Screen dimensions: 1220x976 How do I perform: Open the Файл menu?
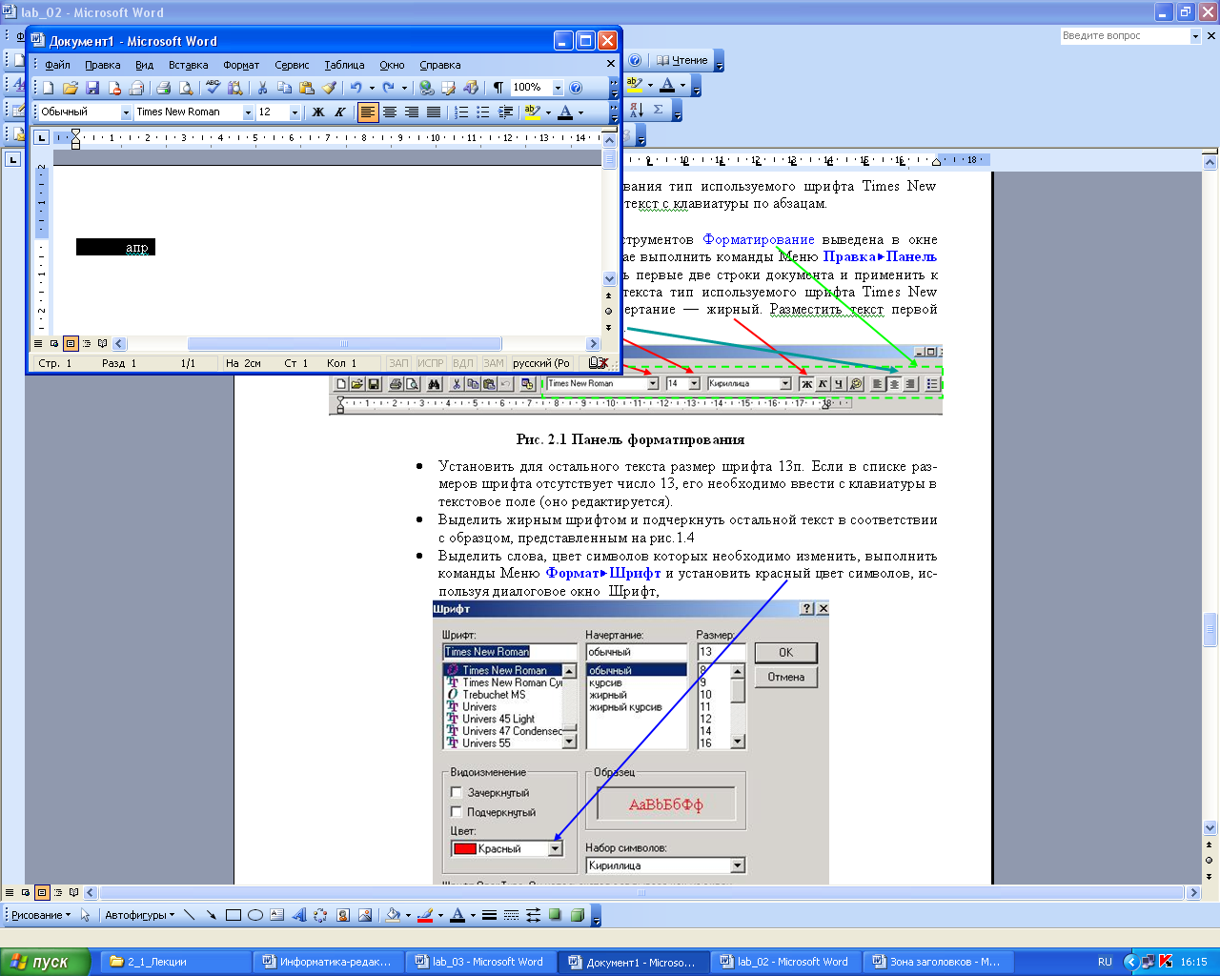57,65
